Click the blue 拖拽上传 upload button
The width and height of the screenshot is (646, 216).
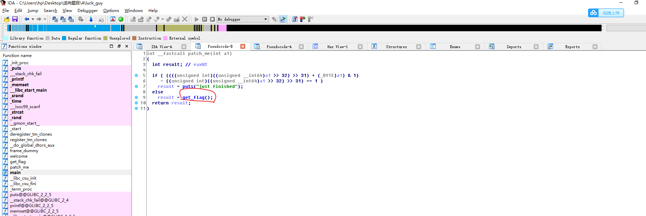click(606, 13)
